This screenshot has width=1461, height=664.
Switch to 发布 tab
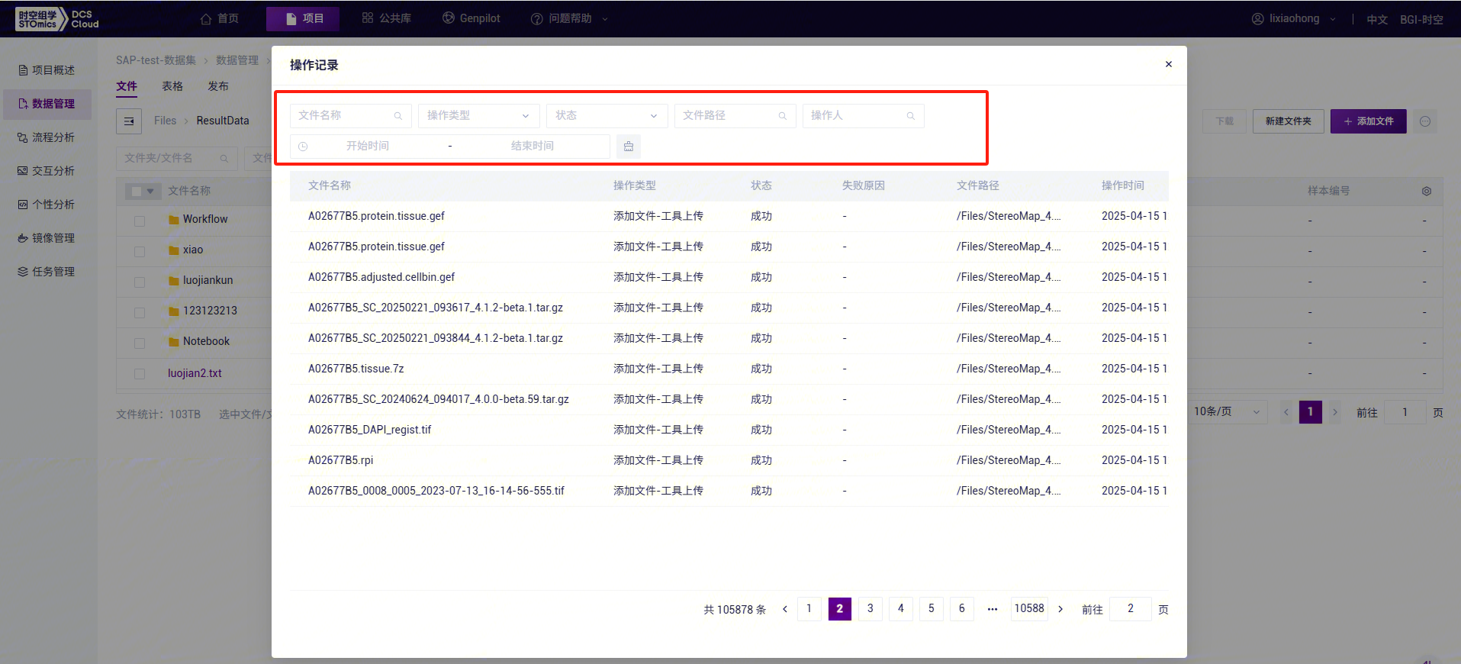click(x=218, y=86)
